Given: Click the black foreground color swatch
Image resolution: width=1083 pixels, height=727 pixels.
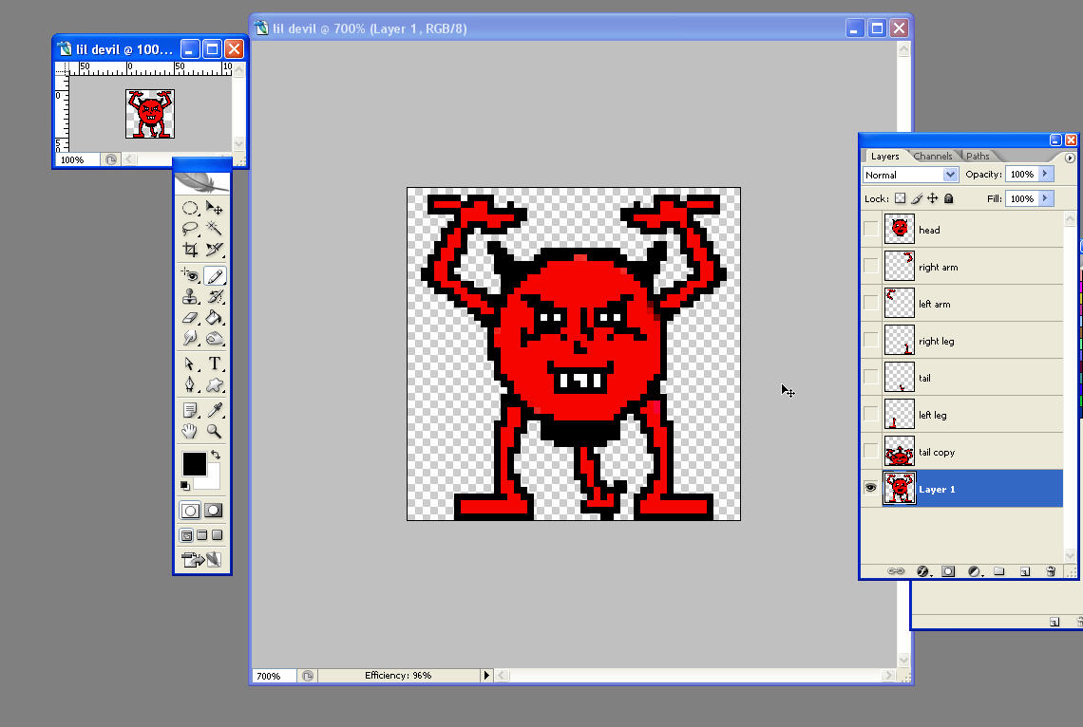Looking at the screenshot, I should point(194,464).
